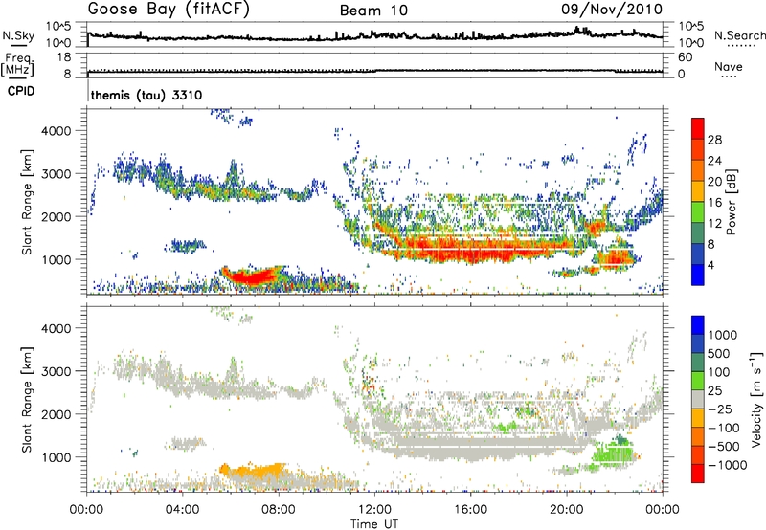Click the N.Sky noise trace line

point(374,35)
